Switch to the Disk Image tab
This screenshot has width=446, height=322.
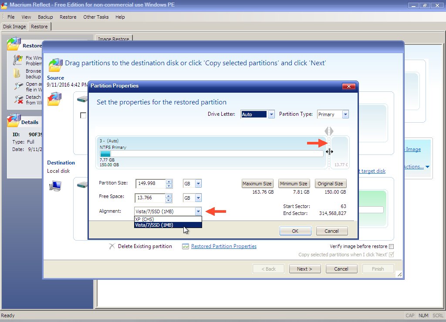coord(14,27)
